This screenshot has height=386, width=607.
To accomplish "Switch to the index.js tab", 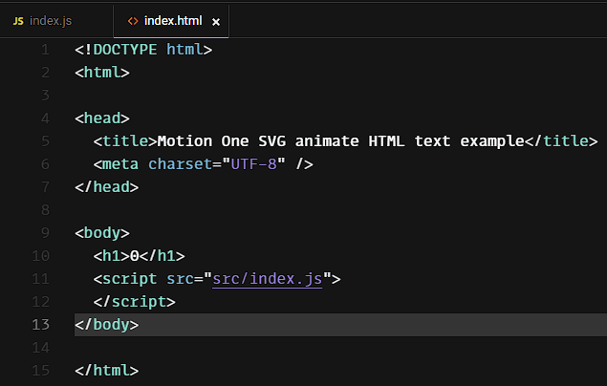I will [50, 20].
